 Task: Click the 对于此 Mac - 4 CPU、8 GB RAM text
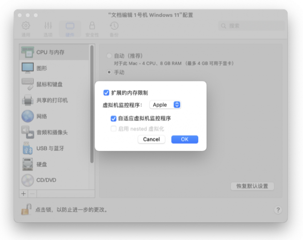coord(148,63)
